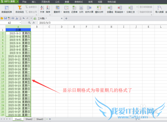Click cell with 2015-9-7 星期一
The width and height of the screenshot is (167, 122).
coord(18,46)
